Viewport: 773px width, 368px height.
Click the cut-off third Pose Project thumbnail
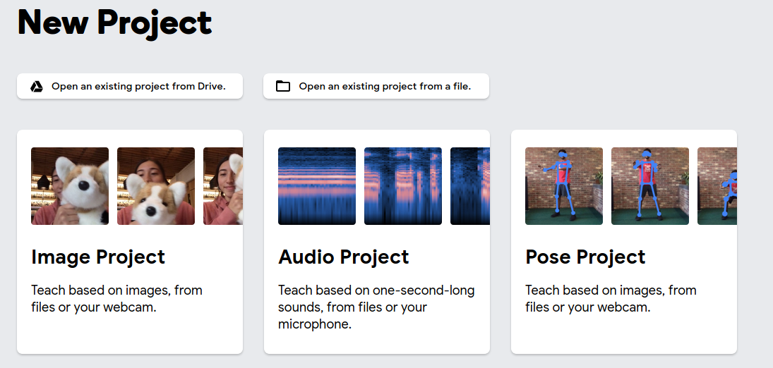click(x=717, y=186)
